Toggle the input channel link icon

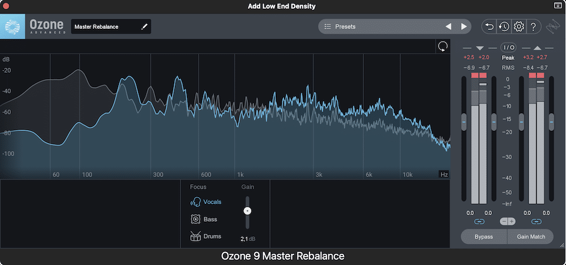click(x=479, y=221)
